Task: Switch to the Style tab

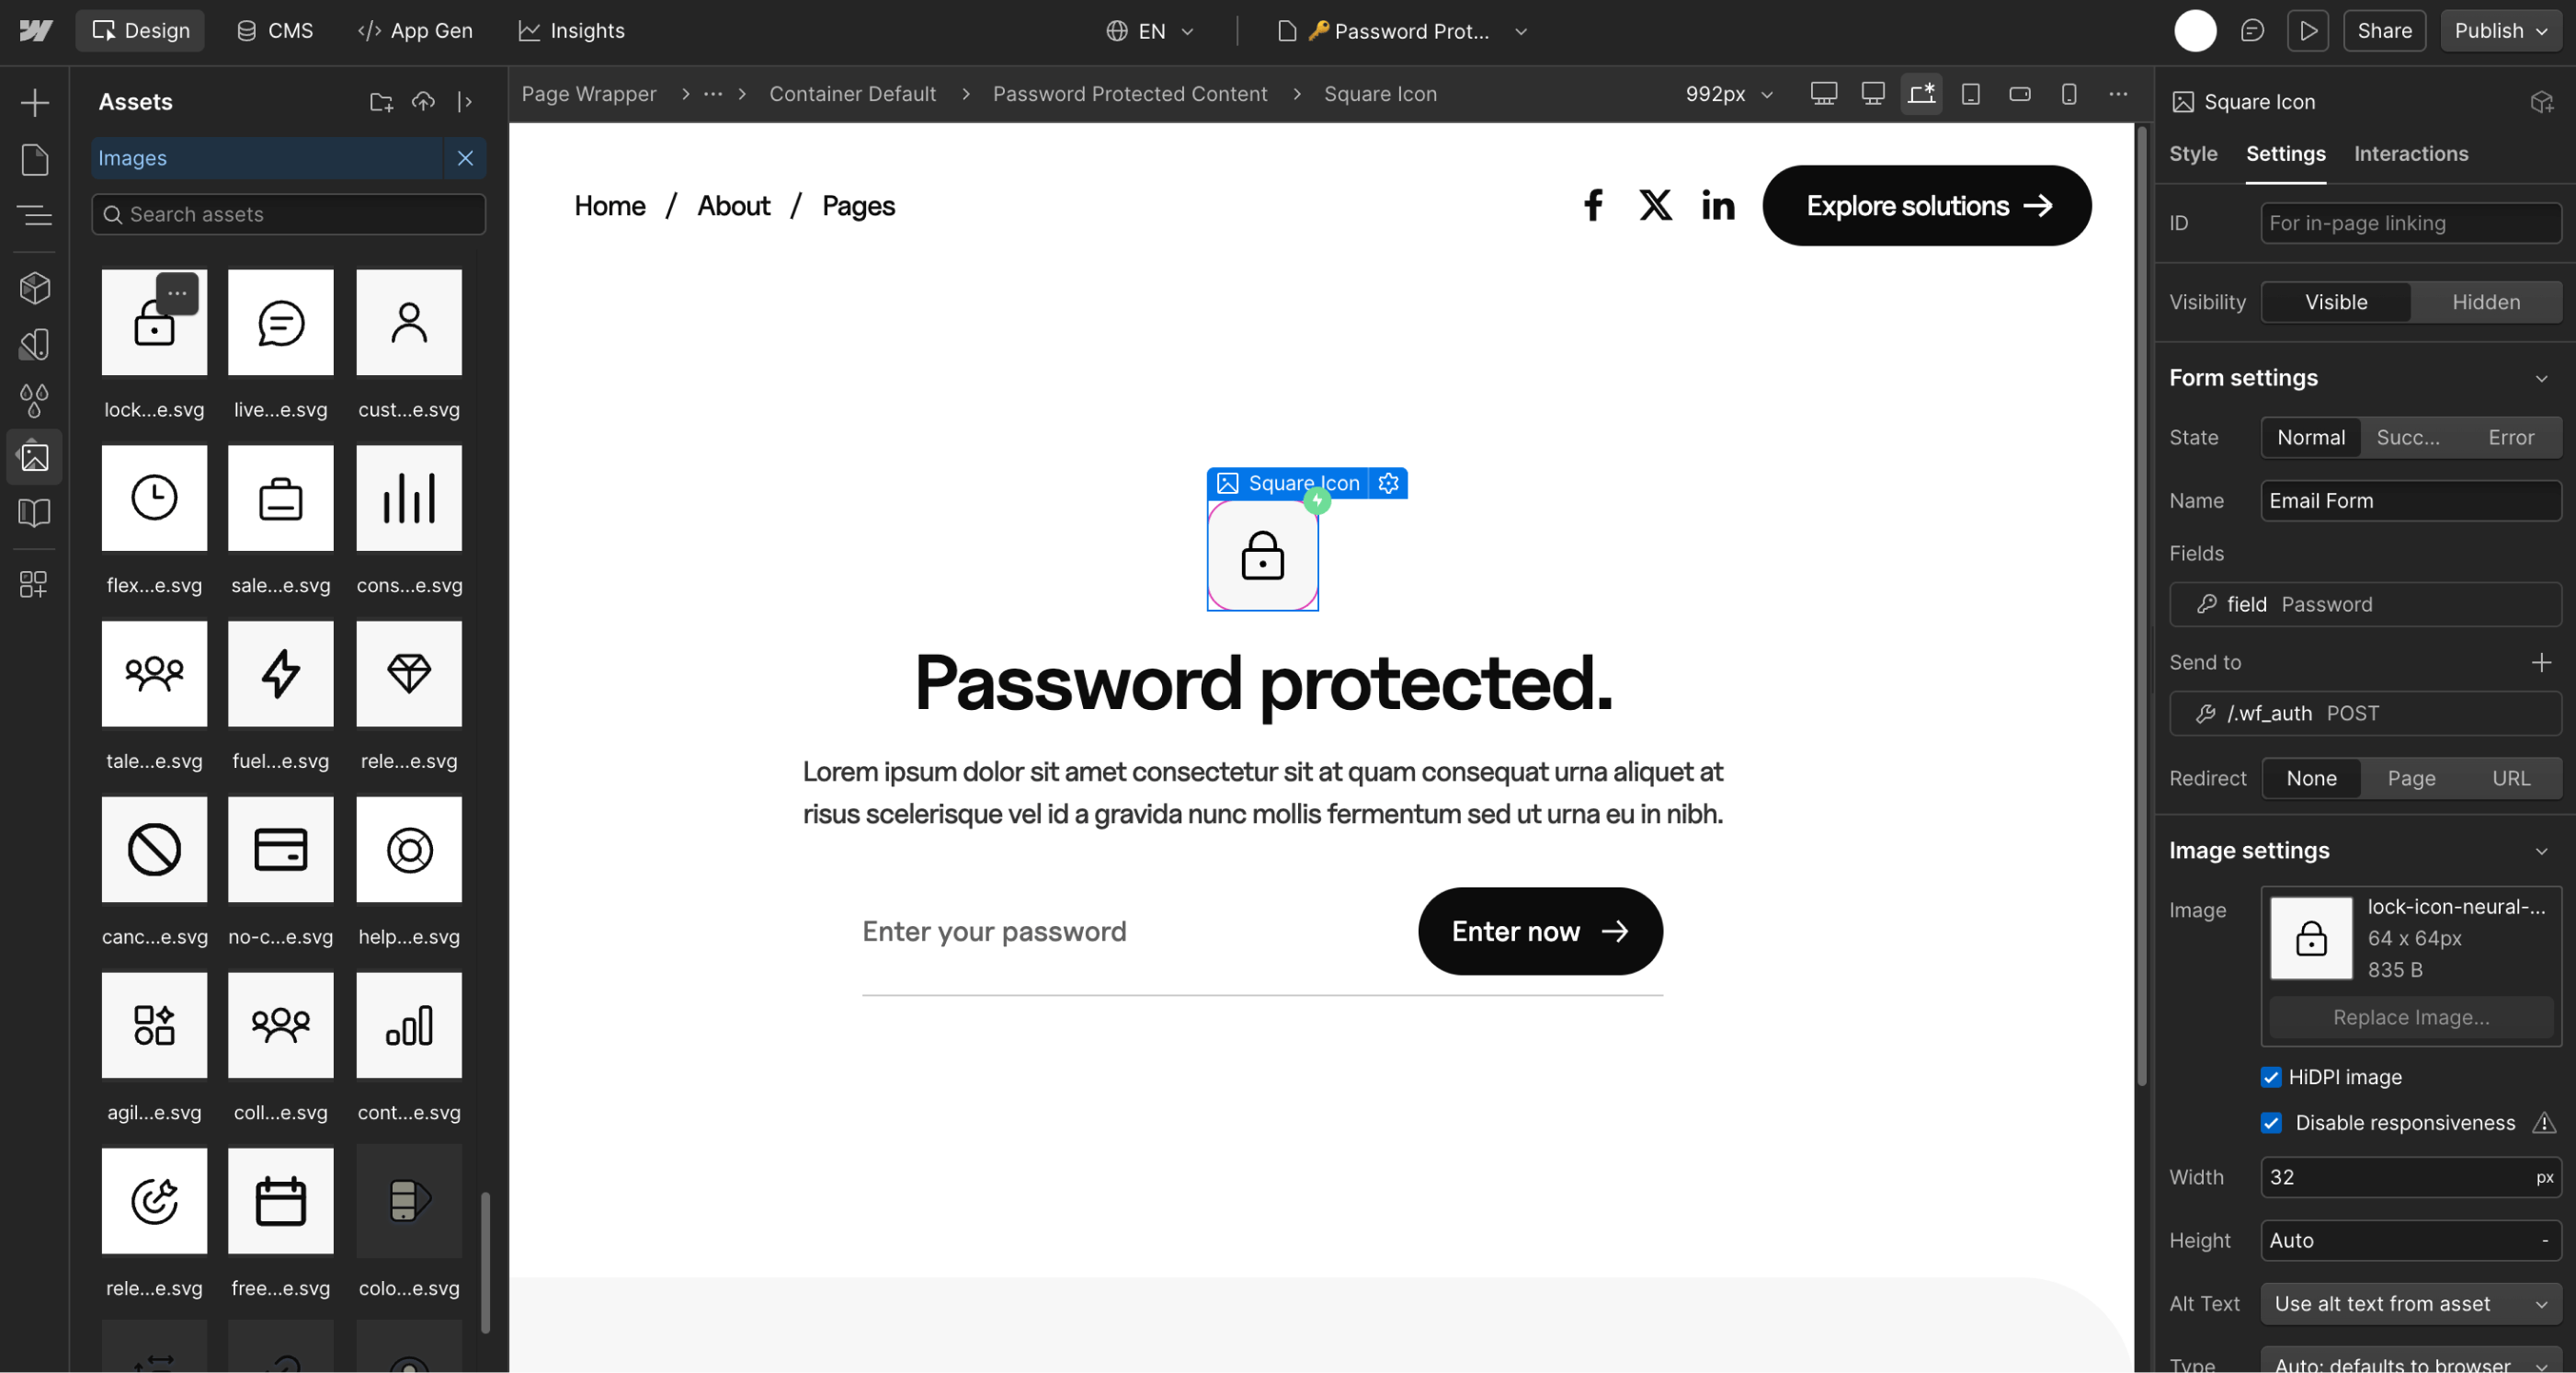Action: pos(2193,153)
